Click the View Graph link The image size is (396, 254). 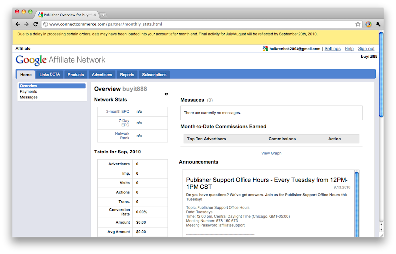(x=271, y=153)
